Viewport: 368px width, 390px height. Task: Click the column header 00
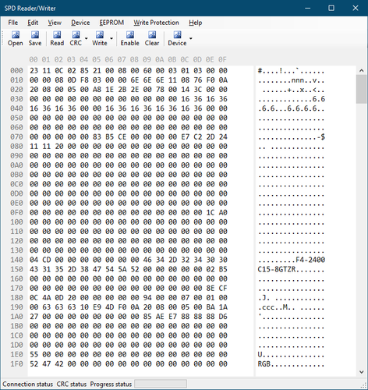point(34,59)
